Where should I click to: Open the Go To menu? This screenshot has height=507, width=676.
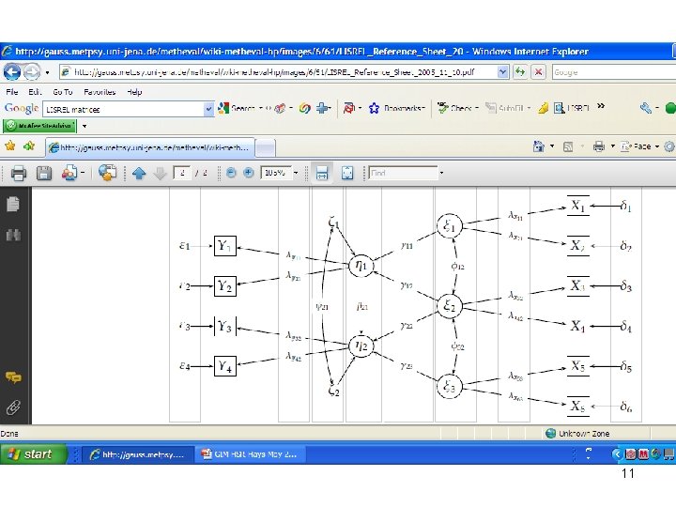[63, 92]
